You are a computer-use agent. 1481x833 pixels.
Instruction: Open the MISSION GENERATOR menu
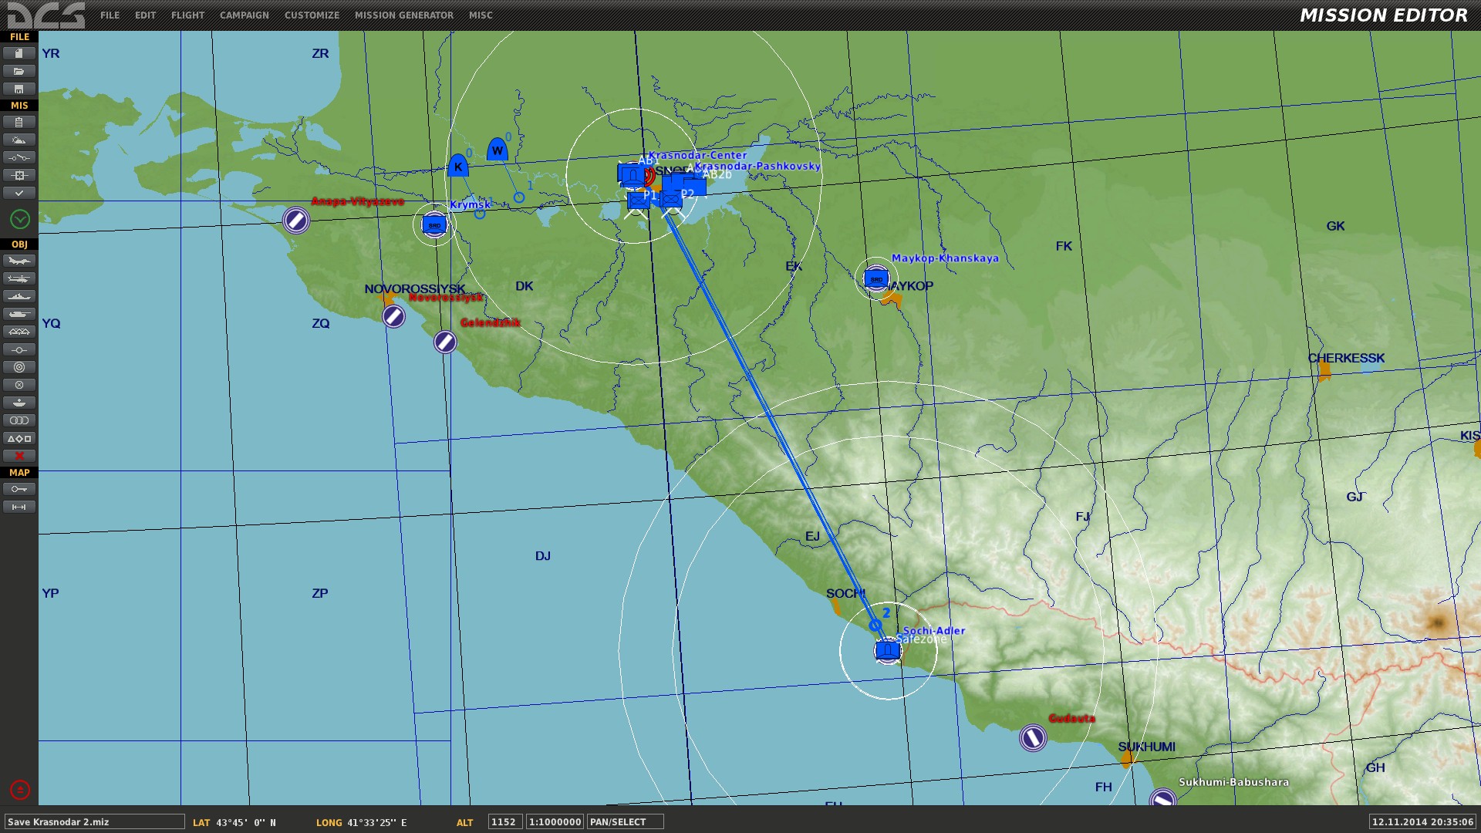[x=404, y=15]
